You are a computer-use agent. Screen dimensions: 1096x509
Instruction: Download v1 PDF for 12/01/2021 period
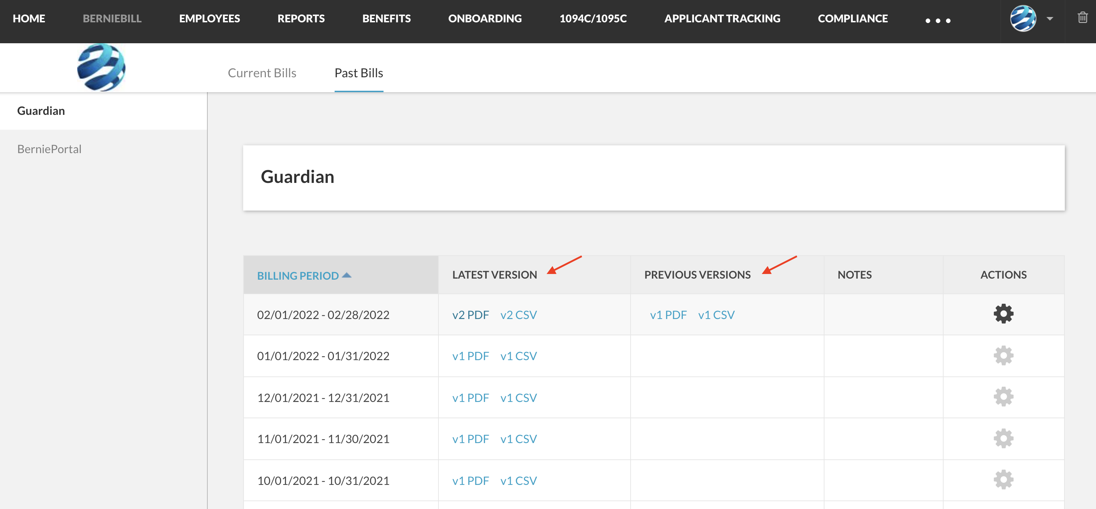(471, 397)
